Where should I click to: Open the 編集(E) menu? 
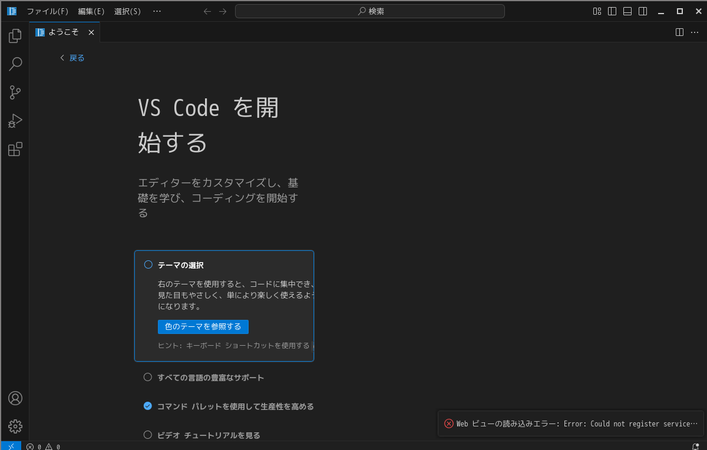point(91,11)
